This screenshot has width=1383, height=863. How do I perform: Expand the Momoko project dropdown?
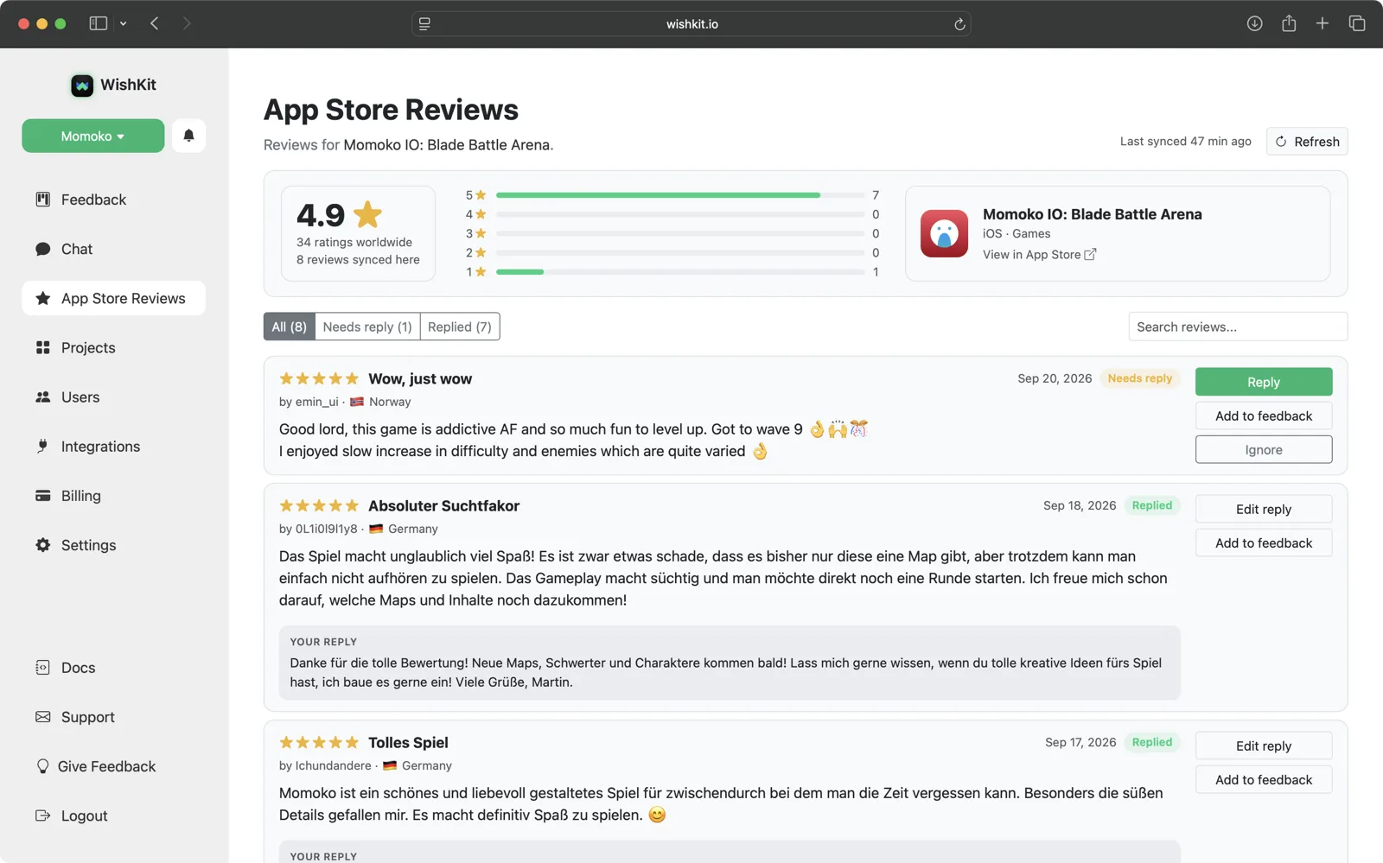tap(93, 136)
